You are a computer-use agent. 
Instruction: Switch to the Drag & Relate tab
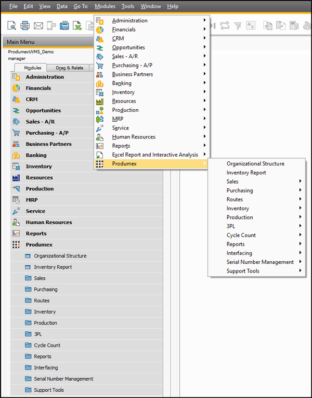(69, 68)
